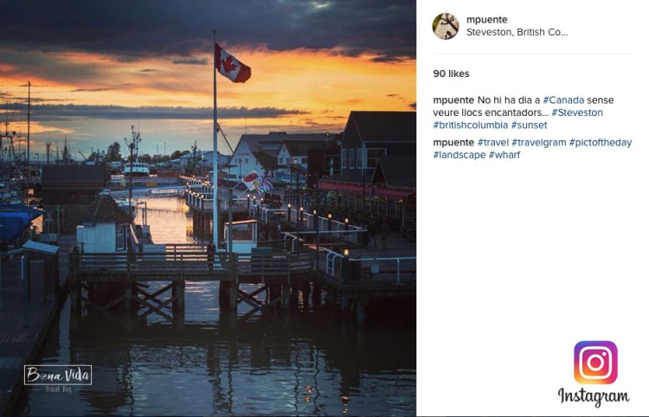
Task: Click the mpuente profile avatar
Action: tap(446, 26)
